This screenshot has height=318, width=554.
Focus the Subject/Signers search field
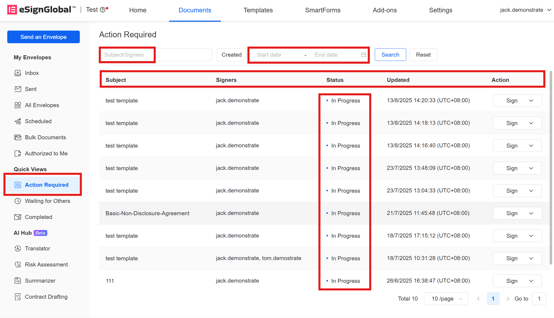pos(156,55)
